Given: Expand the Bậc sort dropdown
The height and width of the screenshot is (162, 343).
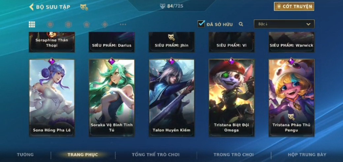Looking at the screenshot, I should pos(284,24).
